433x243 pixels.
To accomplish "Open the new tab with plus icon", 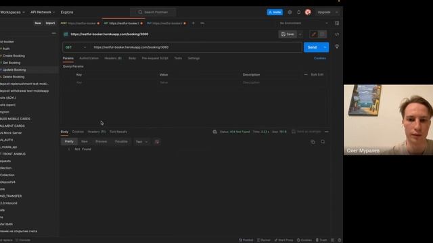I will click(193, 23).
